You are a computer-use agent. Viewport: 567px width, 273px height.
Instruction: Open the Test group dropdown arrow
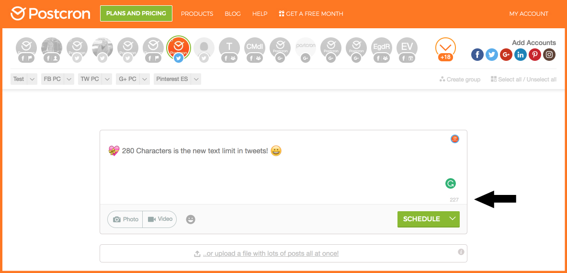click(x=32, y=79)
